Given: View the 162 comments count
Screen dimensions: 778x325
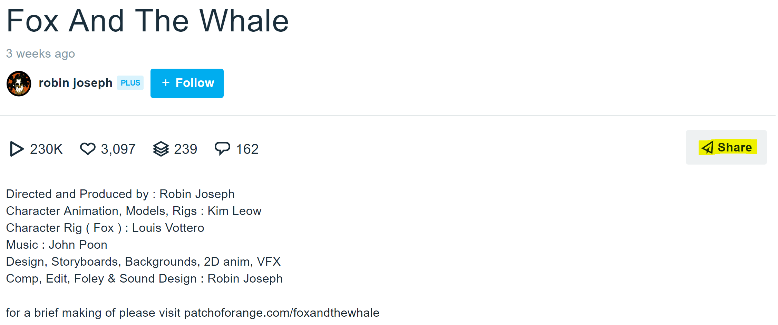Looking at the screenshot, I should [247, 149].
